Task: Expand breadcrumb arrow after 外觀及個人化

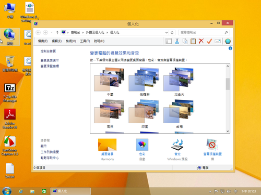Action: (107, 32)
